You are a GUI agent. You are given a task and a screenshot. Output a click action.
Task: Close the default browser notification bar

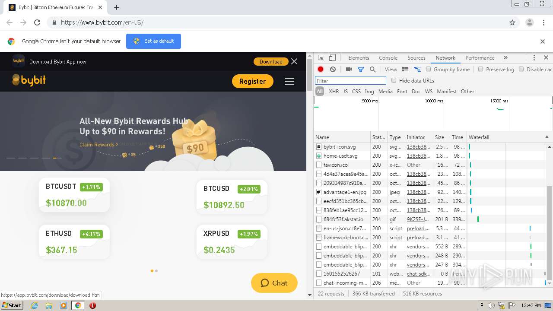543,41
